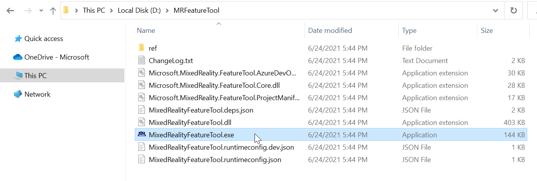This screenshot has width=537, height=181.
Task: Select This PC in navigation pane
Action: pyautogui.click(x=62, y=76)
